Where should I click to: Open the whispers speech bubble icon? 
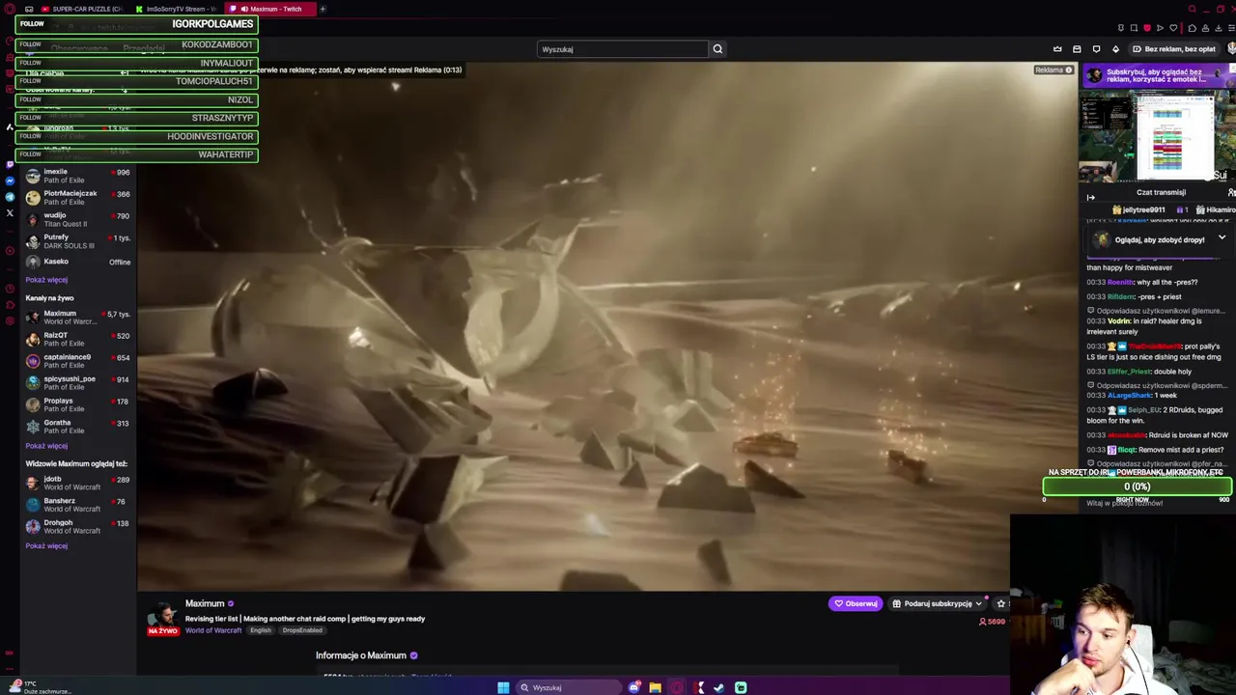point(1096,49)
